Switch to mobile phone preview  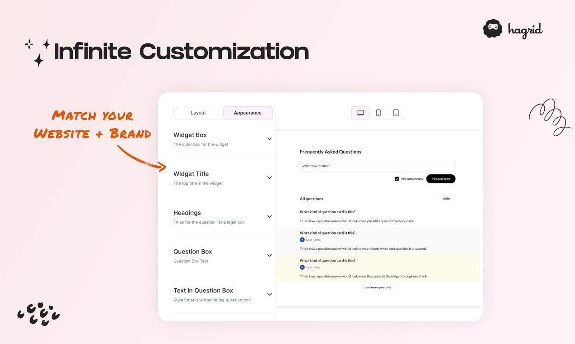tap(379, 113)
